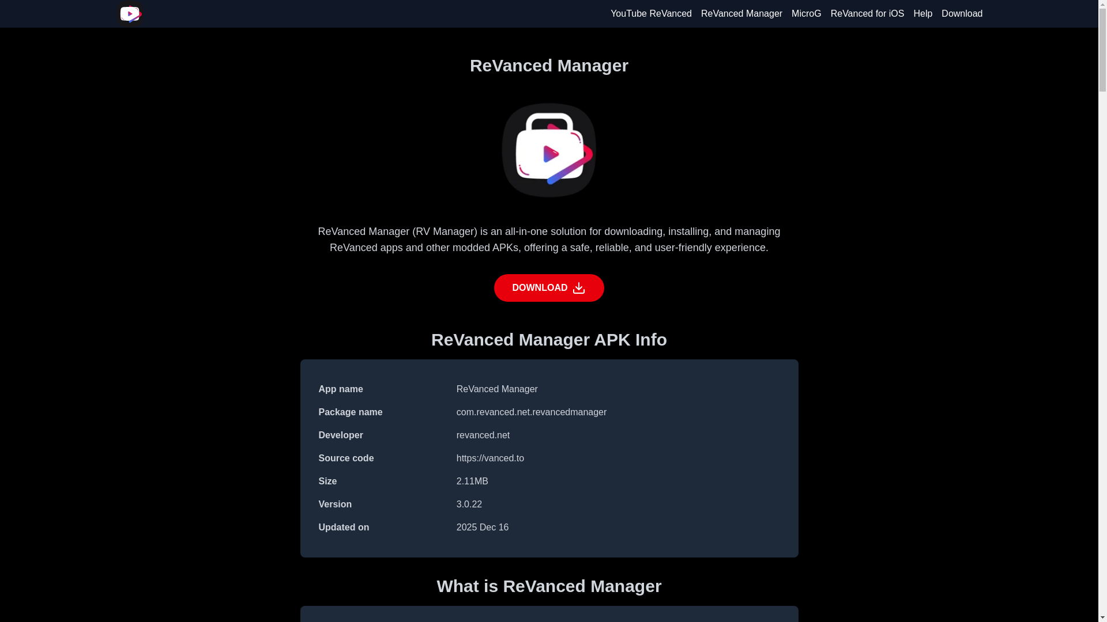Screen dimensions: 1107x622
Task: Click the Source code label
Action: click(x=346, y=458)
